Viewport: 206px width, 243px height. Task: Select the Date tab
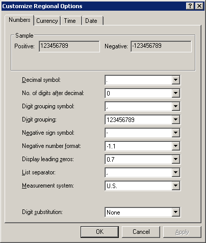[x=91, y=21]
